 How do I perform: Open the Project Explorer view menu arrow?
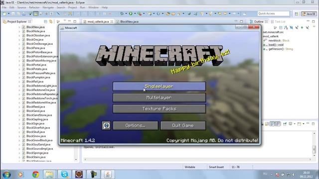click(x=65, y=21)
